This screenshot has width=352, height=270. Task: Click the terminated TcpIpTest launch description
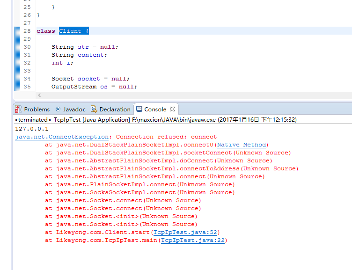click(155, 120)
